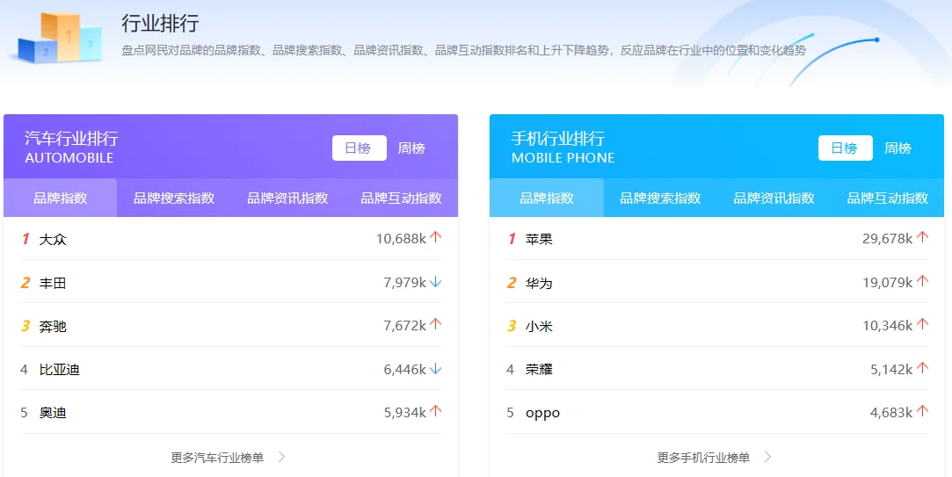The width and height of the screenshot is (952, 477).
Task: Click brand name 奔驰 in automobile list
Action: [x=53, y=326]
